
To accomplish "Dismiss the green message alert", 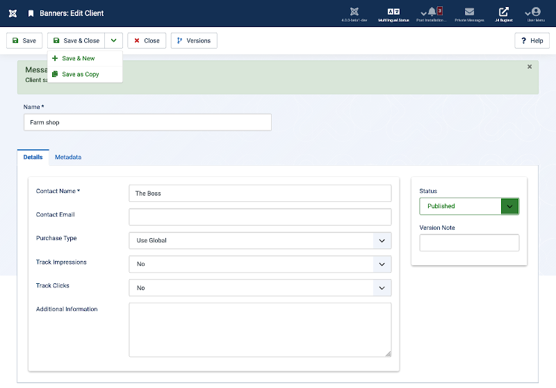I will click(530, 67).
